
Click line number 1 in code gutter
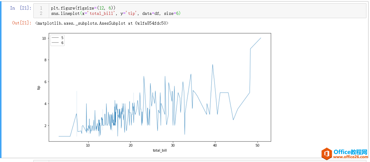tap(41, 8)
